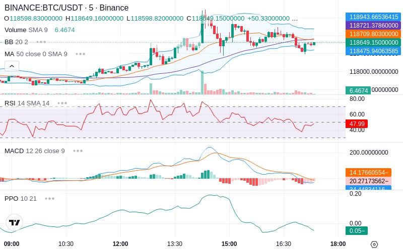This screenshot has width=403, height=251.
Task: Click the orange 118709.80300000 price label
Action: tap(373, 34)
